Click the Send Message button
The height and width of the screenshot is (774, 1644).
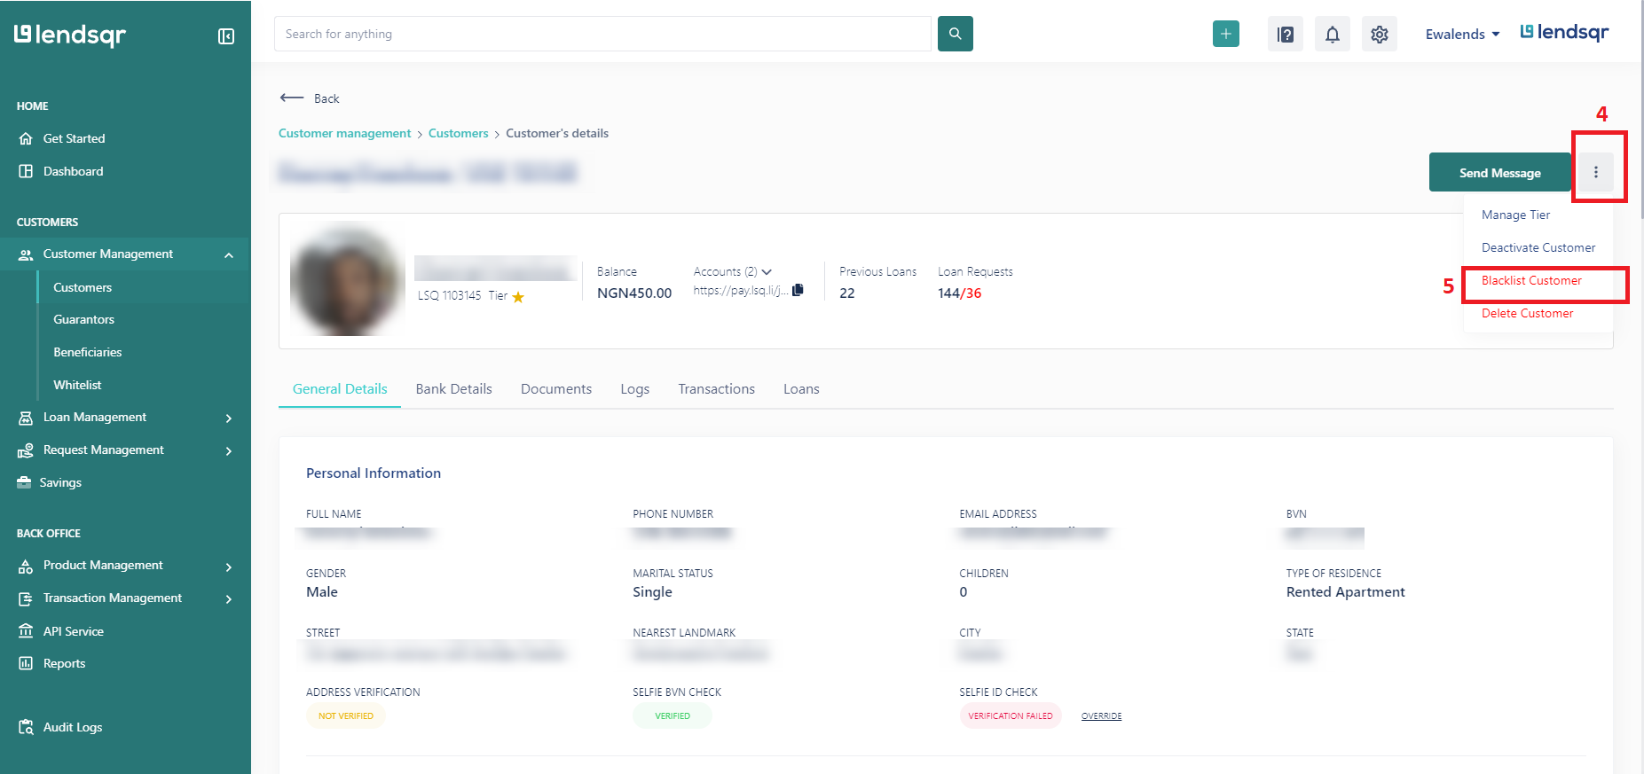(1499, 172)
